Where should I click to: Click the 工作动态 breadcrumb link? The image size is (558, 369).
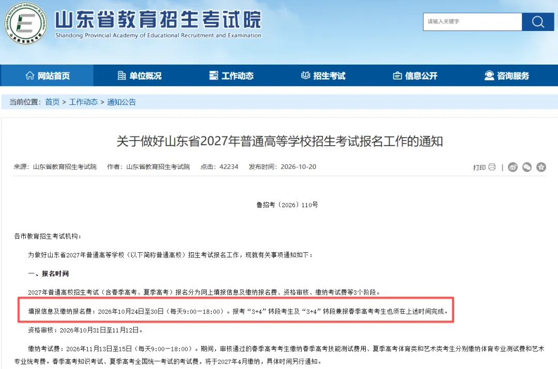pos(83,102)
